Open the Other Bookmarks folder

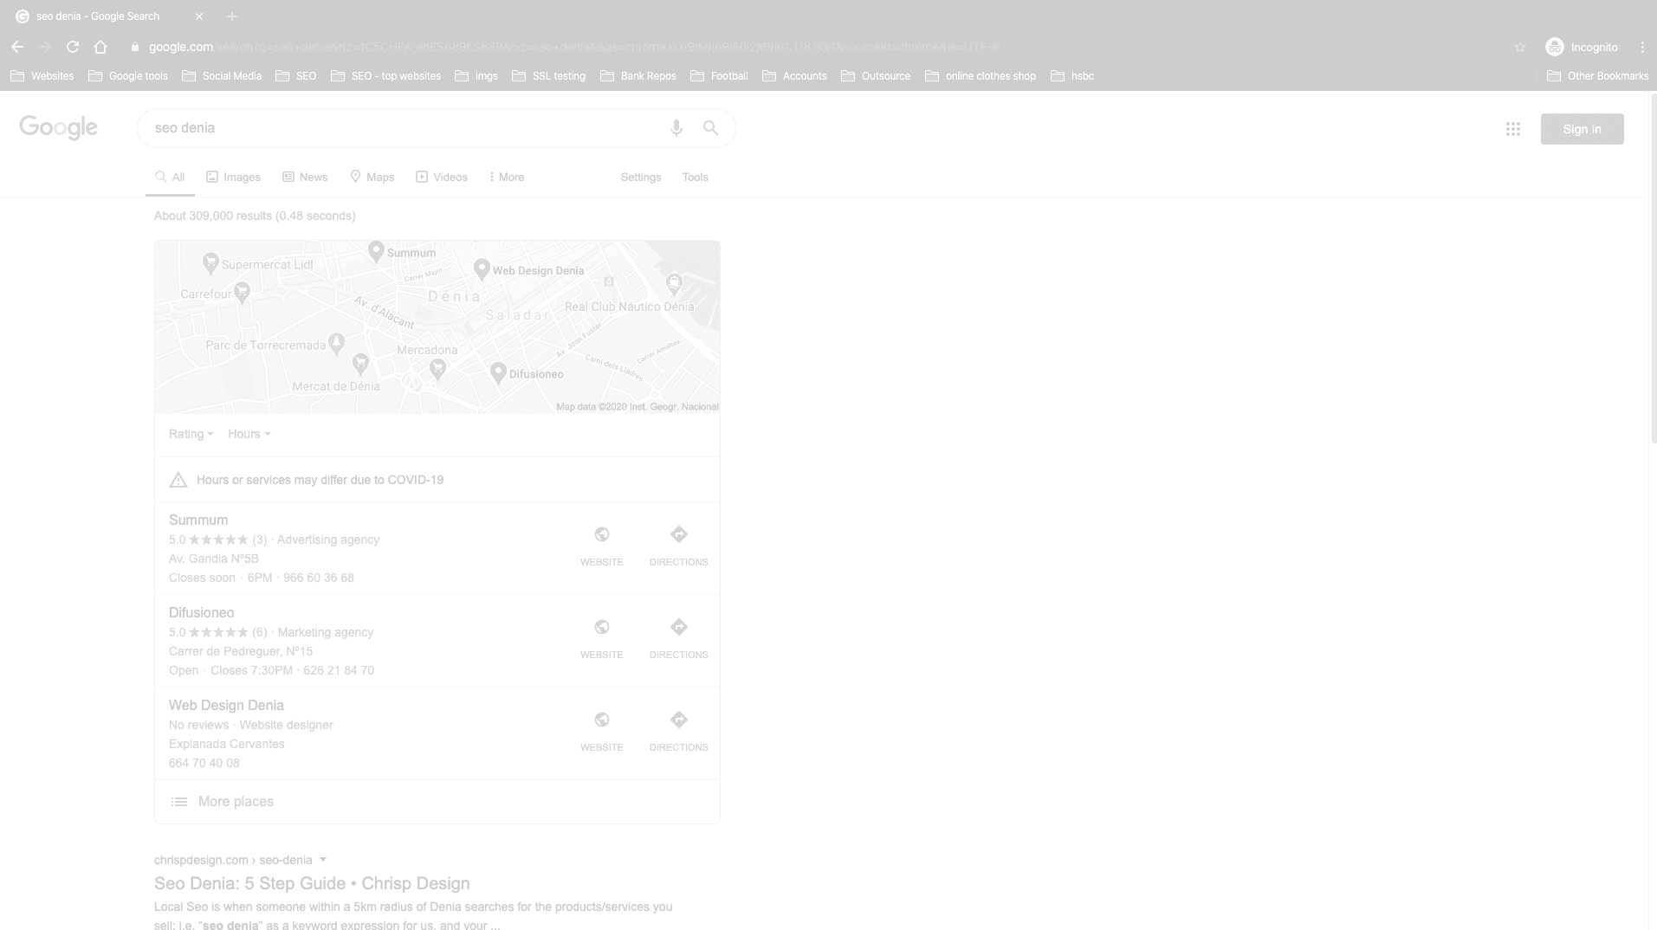coord(1598,76)
